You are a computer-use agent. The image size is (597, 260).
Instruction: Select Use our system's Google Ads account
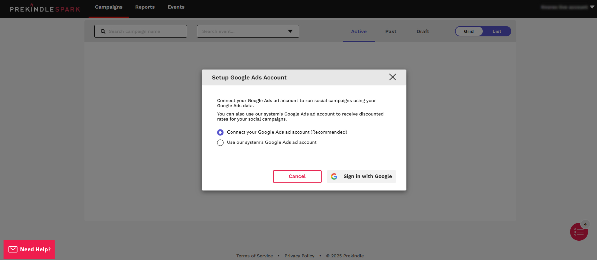(x=220, y=143)
